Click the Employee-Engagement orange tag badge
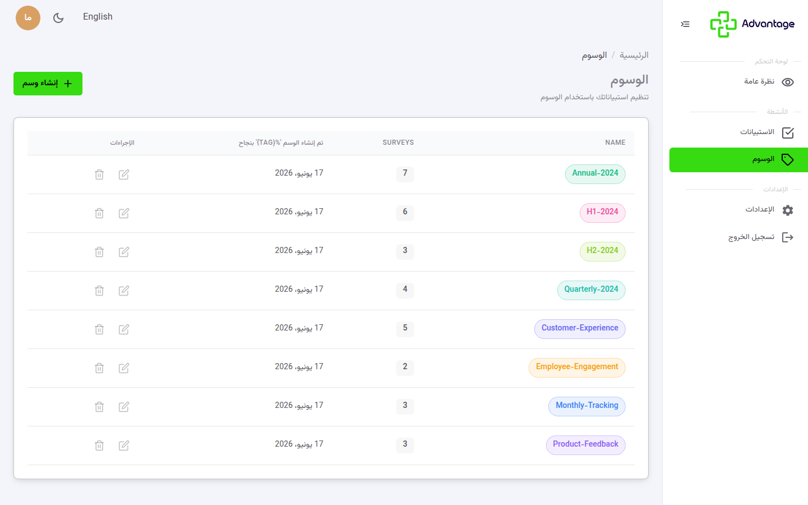The height and width of the screenshot is (505, 808). coord(577,368)
